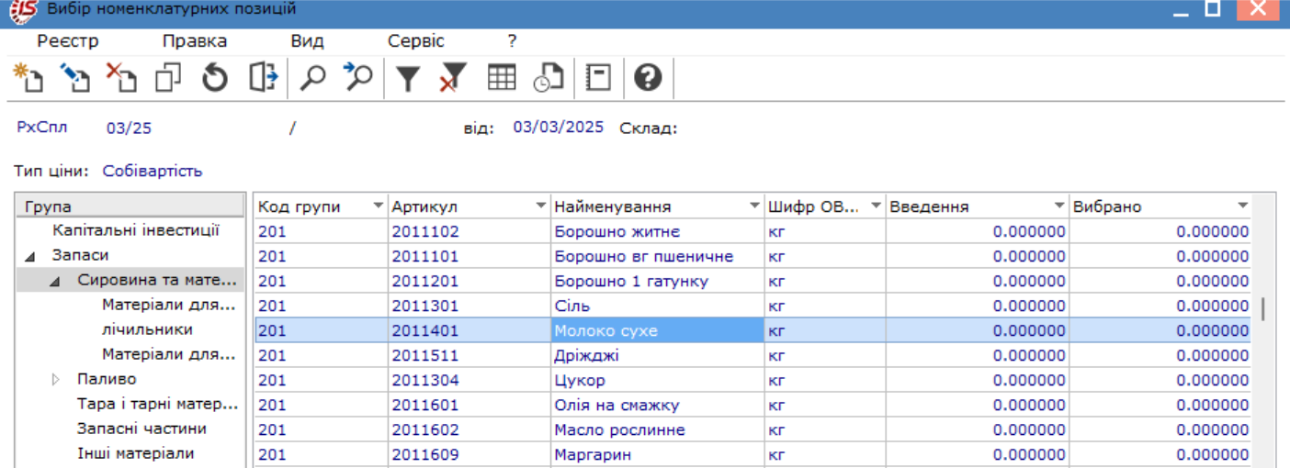Click the document number 03/25 field
The image size is (1290, 468).
pyautogui.click(x=129, y=128)
